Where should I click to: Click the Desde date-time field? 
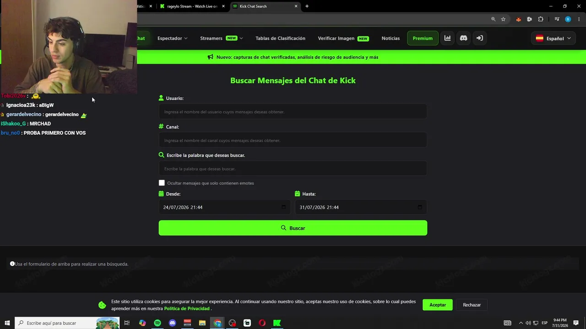coord(224,207)
